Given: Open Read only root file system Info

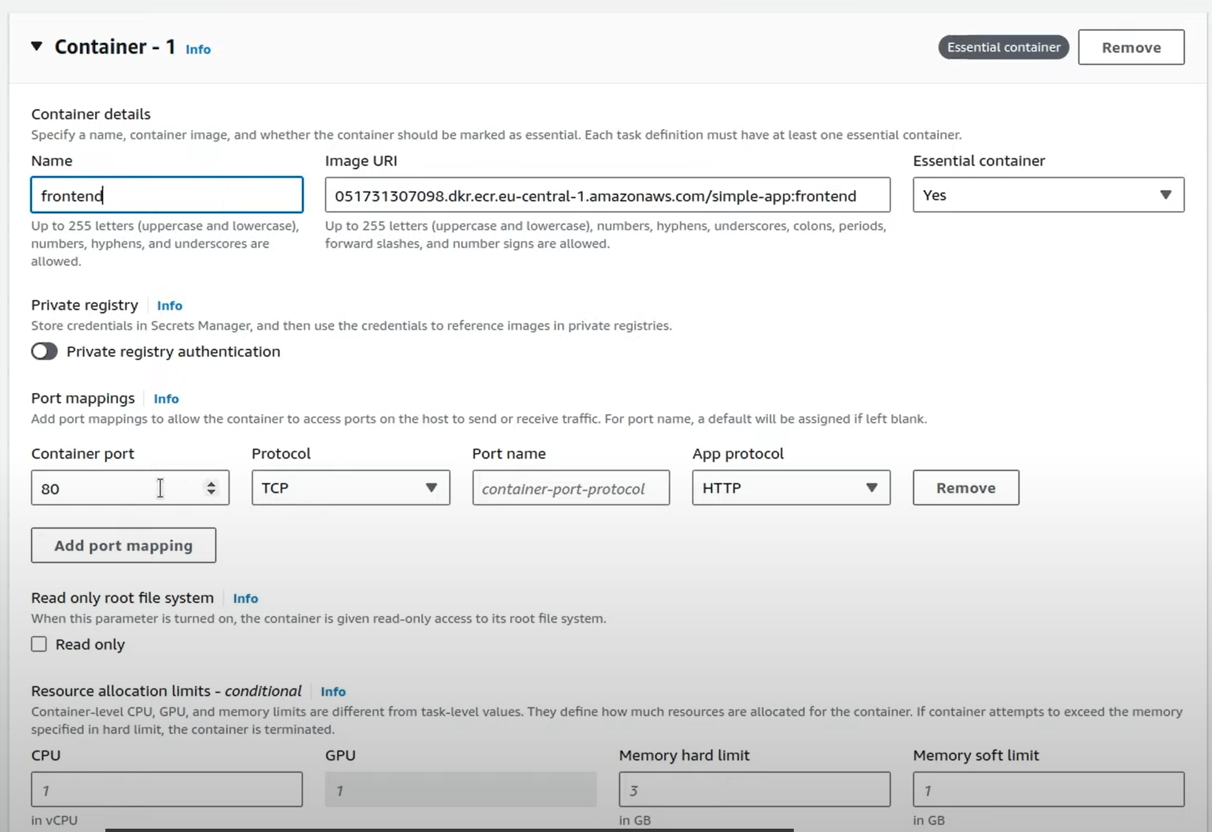Looking at the screenshot, I should (x=245, y=598).
